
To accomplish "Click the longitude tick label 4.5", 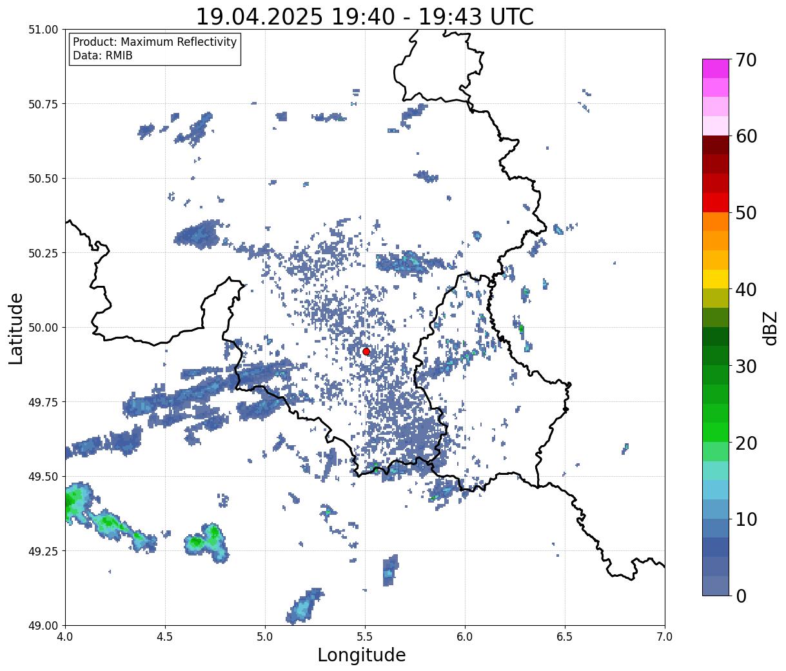I will pos(165,636).
